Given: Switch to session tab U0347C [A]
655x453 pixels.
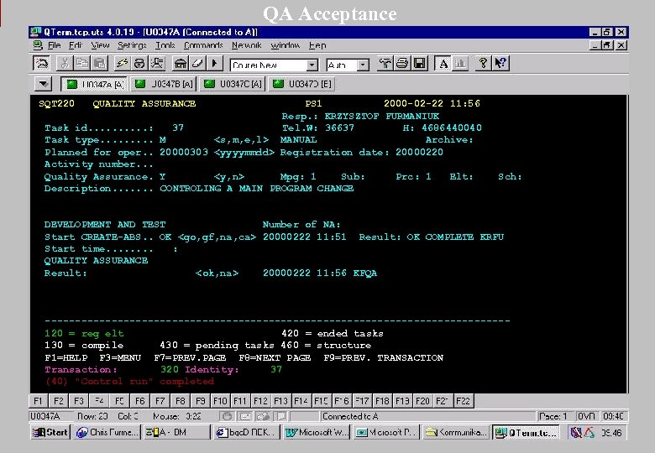Looking at the screenshot, I should (x=233, y=84).
